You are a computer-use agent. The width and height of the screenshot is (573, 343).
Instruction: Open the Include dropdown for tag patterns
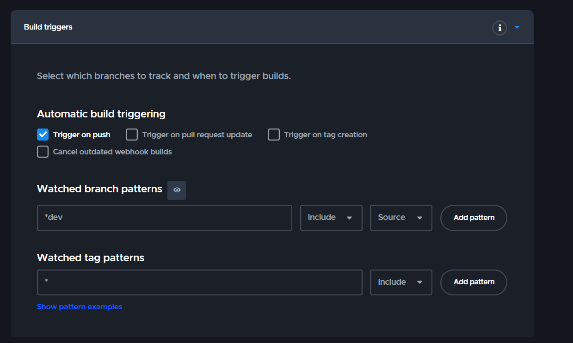(400, 282)
